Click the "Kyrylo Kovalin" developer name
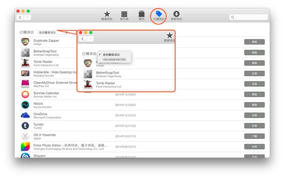The image size is (284, 178). click(x=43, y=107)
